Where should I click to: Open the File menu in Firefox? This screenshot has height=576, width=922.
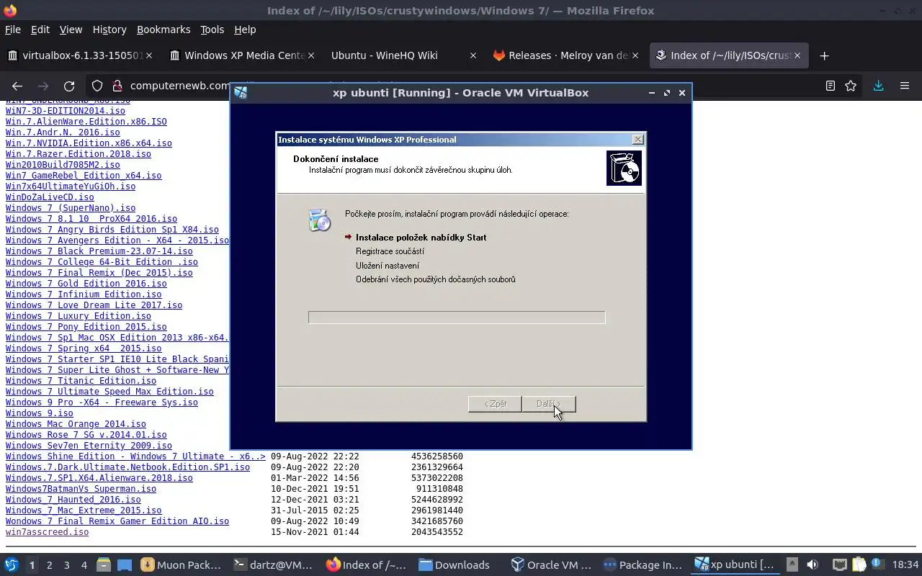coord(13,30)
